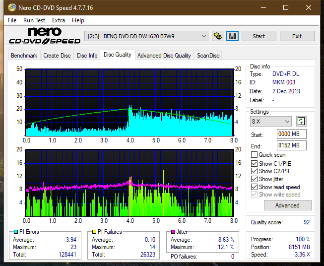Click the PI Errors graph area
Image resolution: width=324 pixels, height=266 pixels.
coord(130,103)
